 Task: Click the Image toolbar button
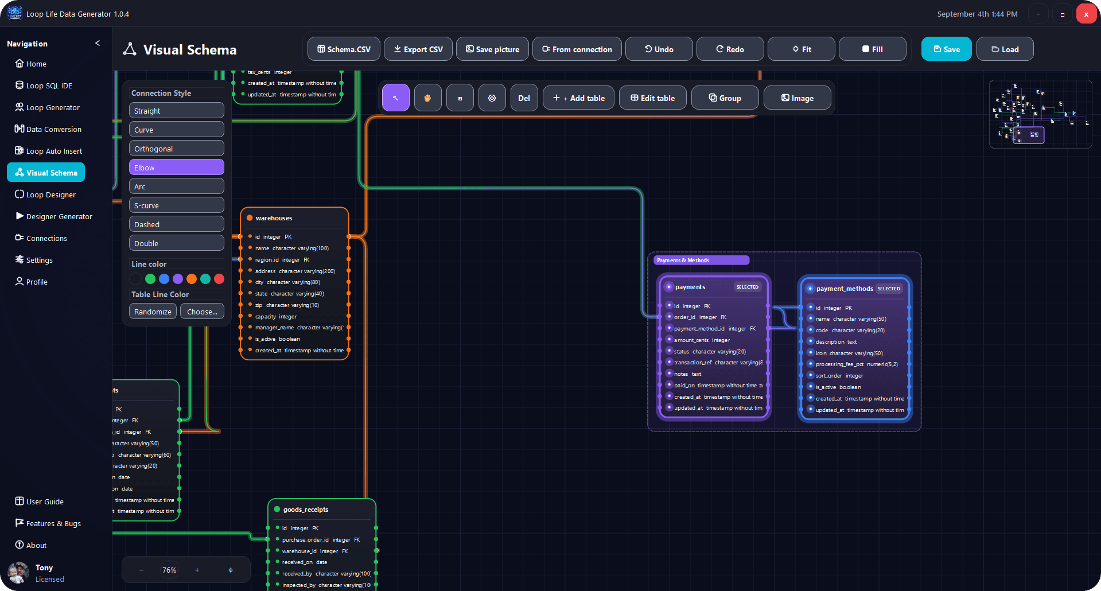click(x=797, y=98)
